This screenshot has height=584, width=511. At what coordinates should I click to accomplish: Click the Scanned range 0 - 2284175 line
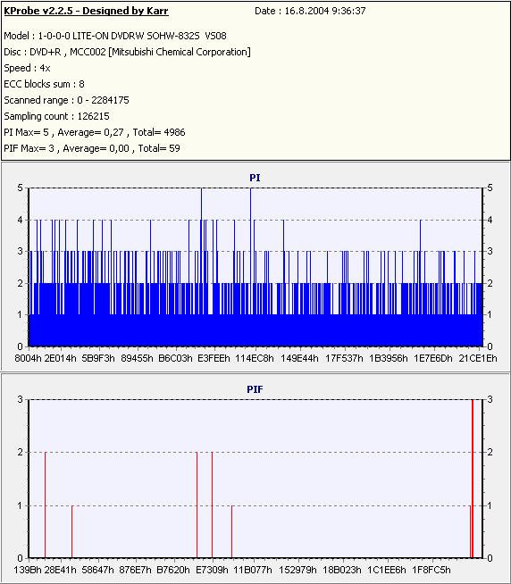tap(66, 100)
